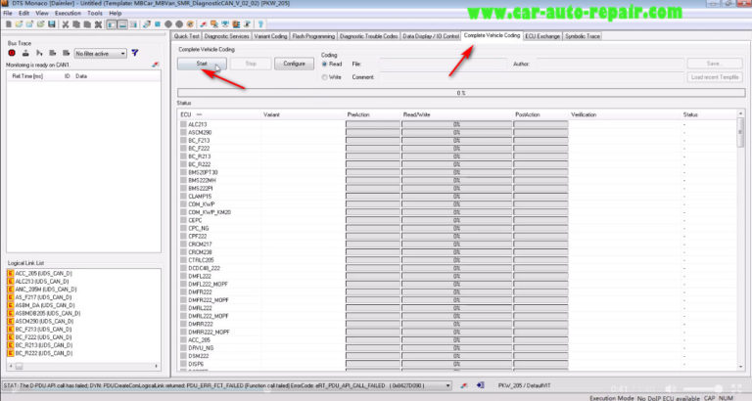Switch to the Quick Test tab
The width and height of the screenshot is (752, 401).
pos(186,36)
